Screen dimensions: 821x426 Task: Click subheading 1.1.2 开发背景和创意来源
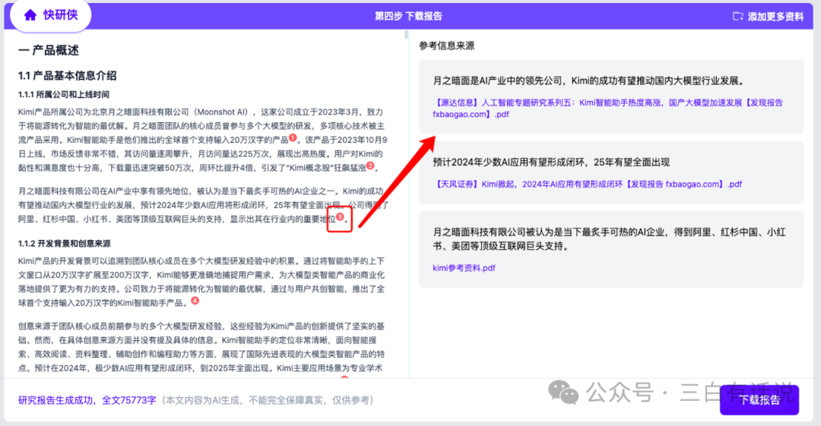point(65,244)
